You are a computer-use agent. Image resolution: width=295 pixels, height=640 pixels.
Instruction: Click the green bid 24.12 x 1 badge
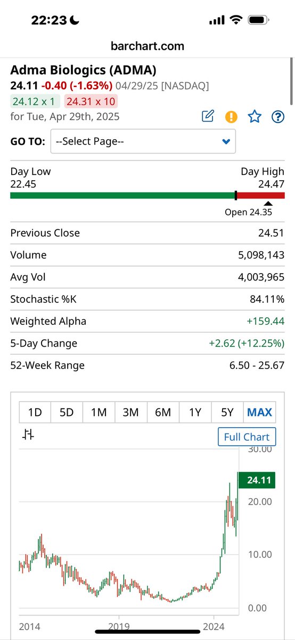(35, 101)
